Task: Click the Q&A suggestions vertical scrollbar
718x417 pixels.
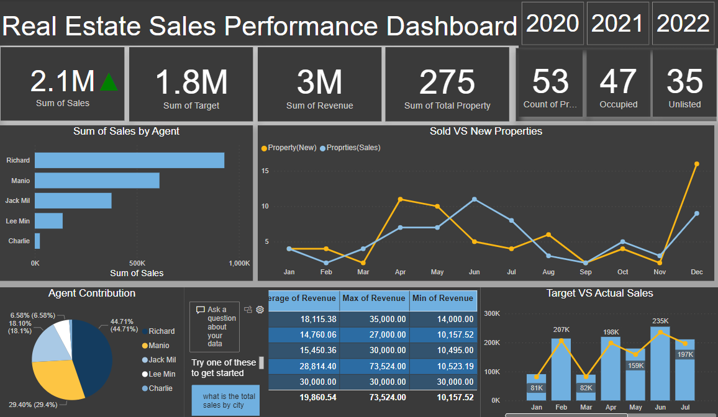Action: [x=261, y=362]
